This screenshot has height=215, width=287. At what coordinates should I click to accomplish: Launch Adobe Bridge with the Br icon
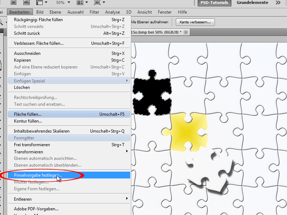[14, 3]
